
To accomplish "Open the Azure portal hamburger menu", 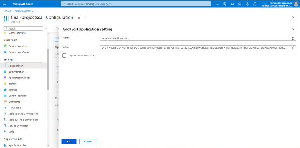I will point(4,4).
